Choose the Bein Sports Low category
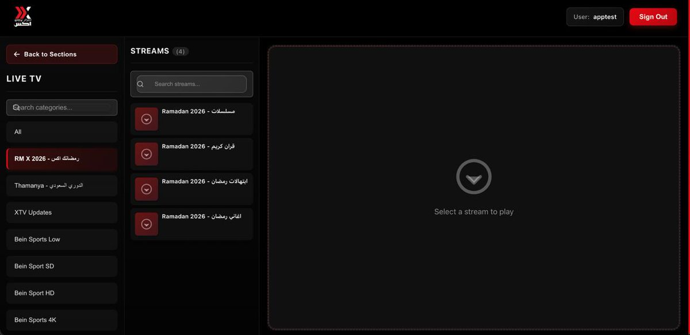 (62, 240)
